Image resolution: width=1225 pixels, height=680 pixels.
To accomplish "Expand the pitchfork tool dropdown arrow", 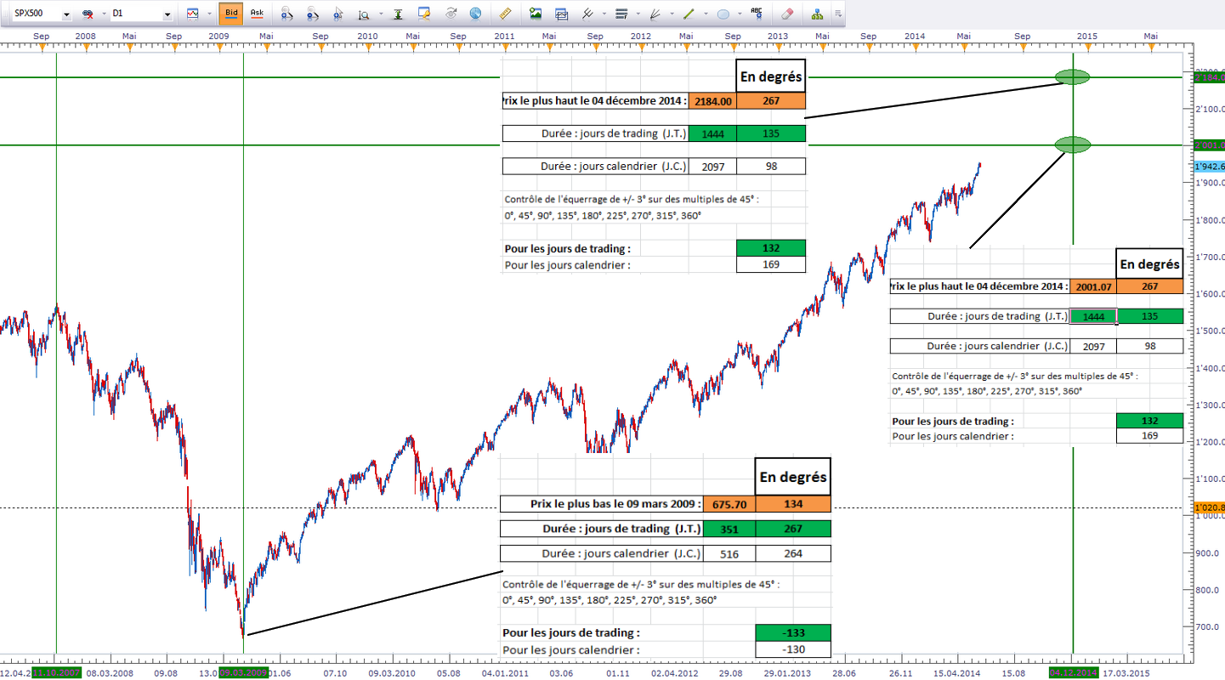I will point(604,14).
